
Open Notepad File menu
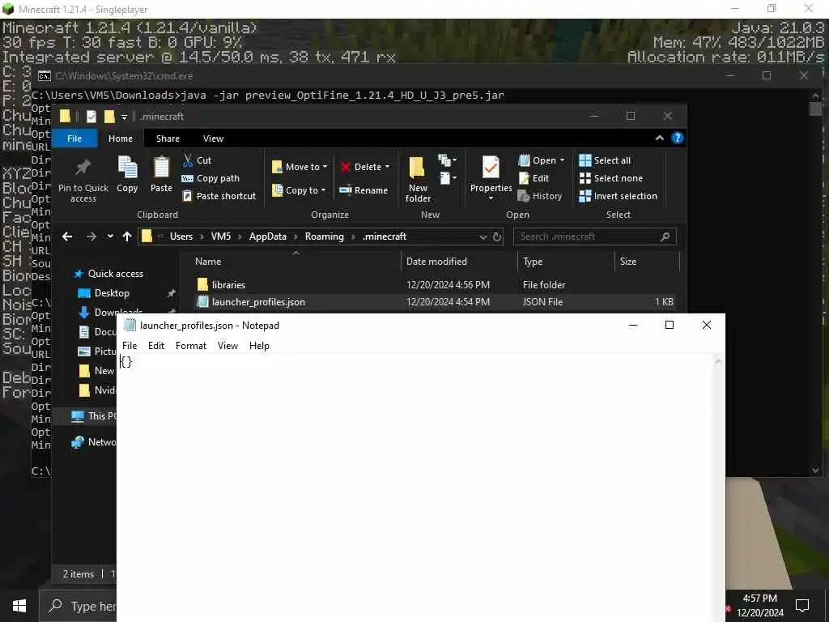(x=130, y=345)
